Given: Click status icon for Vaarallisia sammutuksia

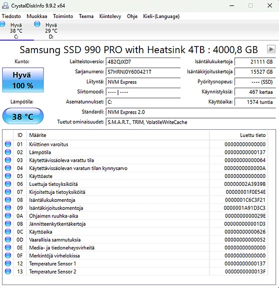Looking at the screenshot, I should 8,239.
